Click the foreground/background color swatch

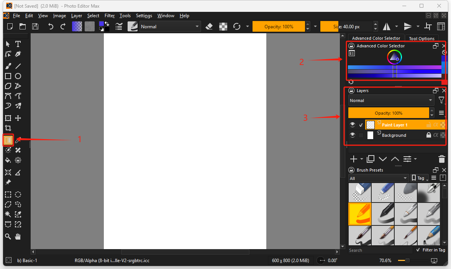[104, 26]
